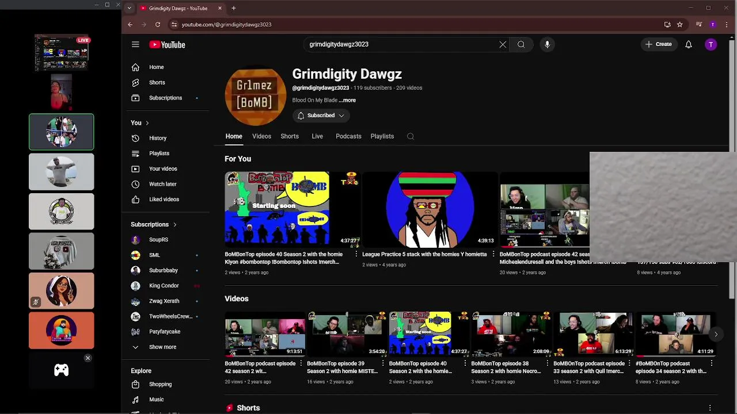Open options for episode 40 For You video
This screenshot has width=737, height=414.
356,254
